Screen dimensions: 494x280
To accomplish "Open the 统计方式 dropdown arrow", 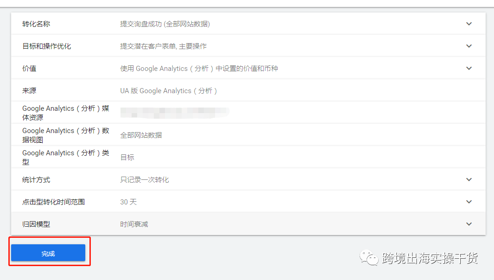I will pyautogui.click(x=469, y=179).
